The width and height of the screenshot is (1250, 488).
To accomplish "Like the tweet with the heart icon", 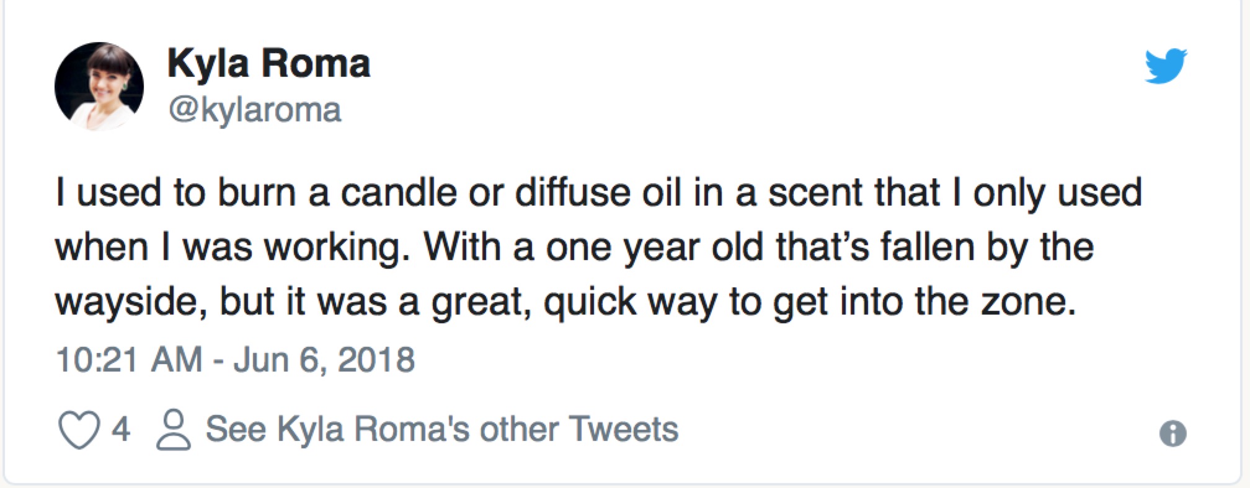I will (79, 429).
